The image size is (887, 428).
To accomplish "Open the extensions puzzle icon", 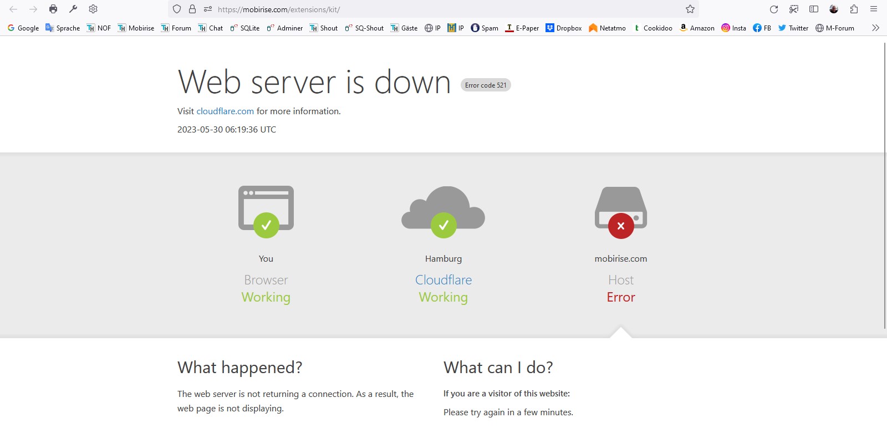I will [854, 9].
